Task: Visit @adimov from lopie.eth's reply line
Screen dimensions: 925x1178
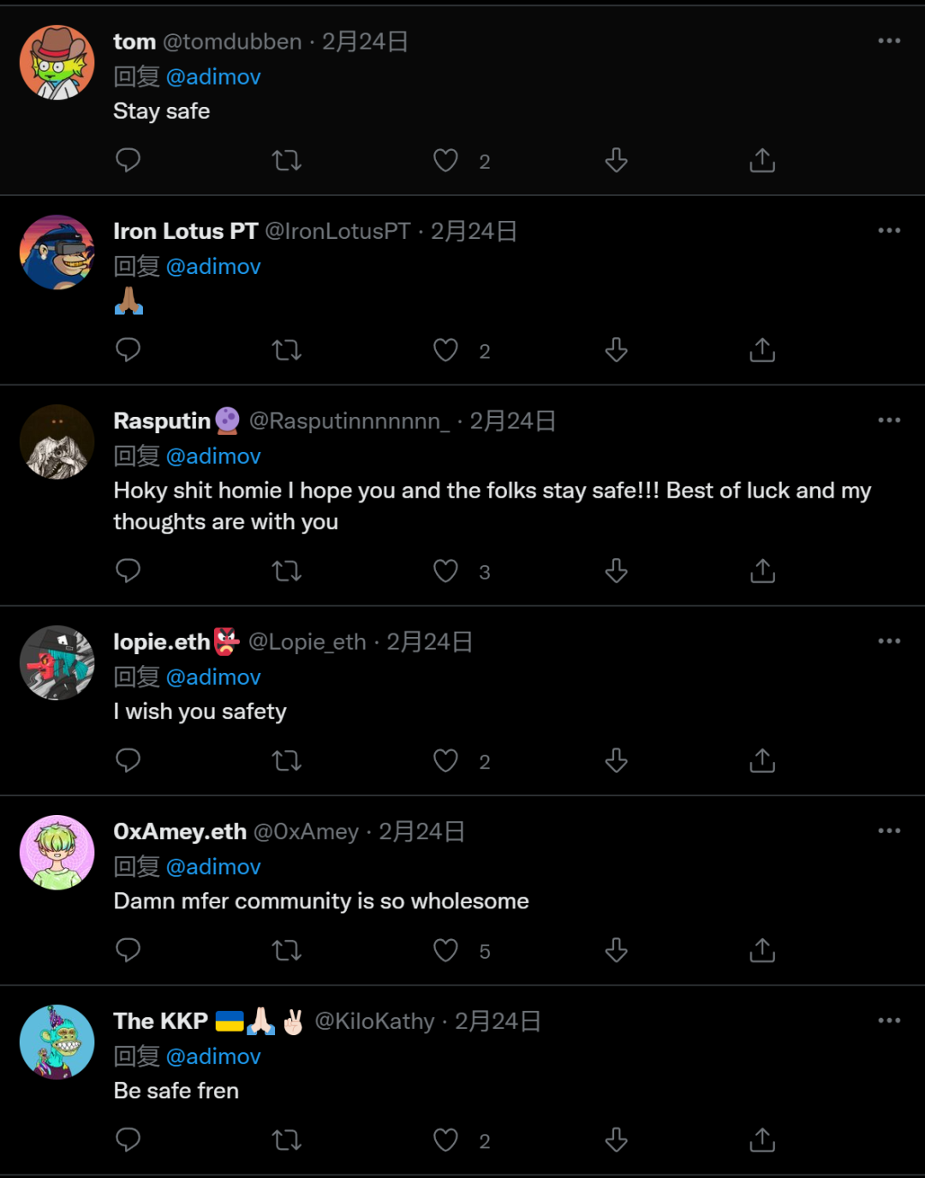Action: (x=213, y=677)
